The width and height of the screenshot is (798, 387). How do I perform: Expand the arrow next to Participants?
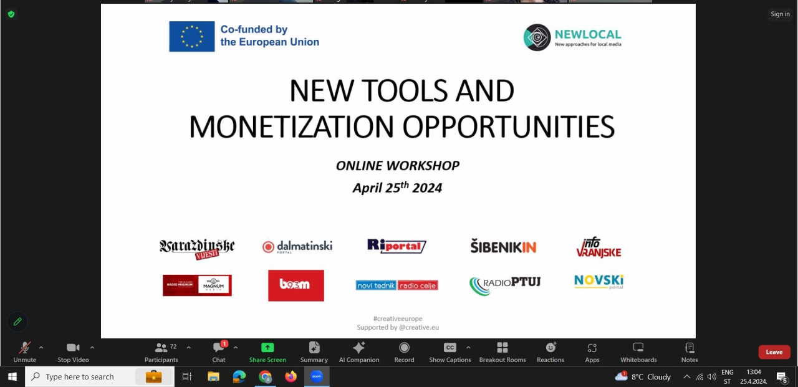click(x=188, y=348)
